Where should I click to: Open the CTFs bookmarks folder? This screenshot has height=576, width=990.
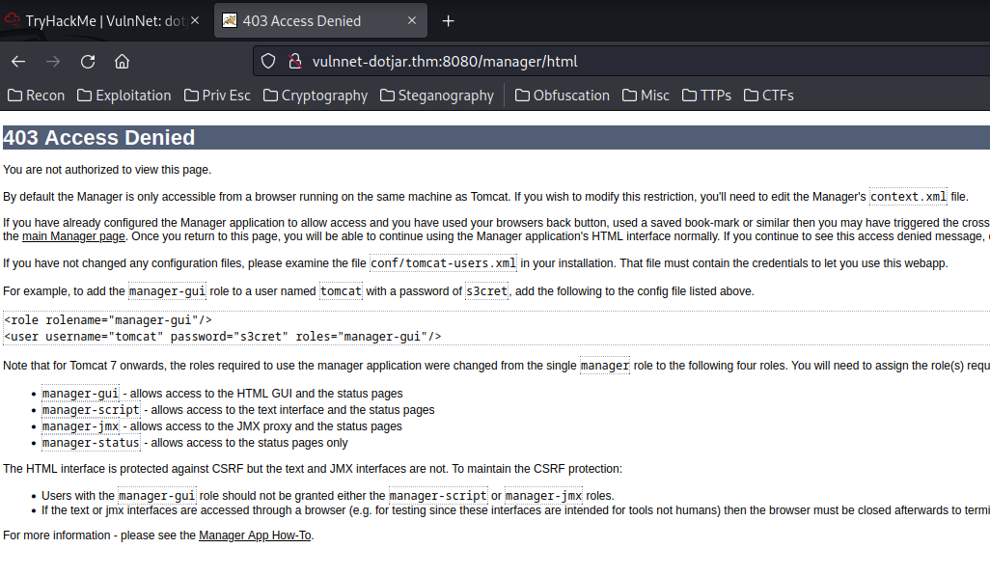click(768, 96)
